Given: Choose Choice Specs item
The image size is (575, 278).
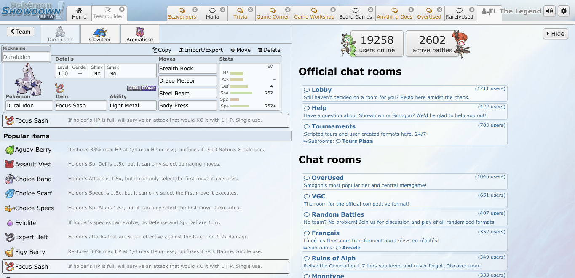Looking at the screenshot, I should [x=146, y=208].
